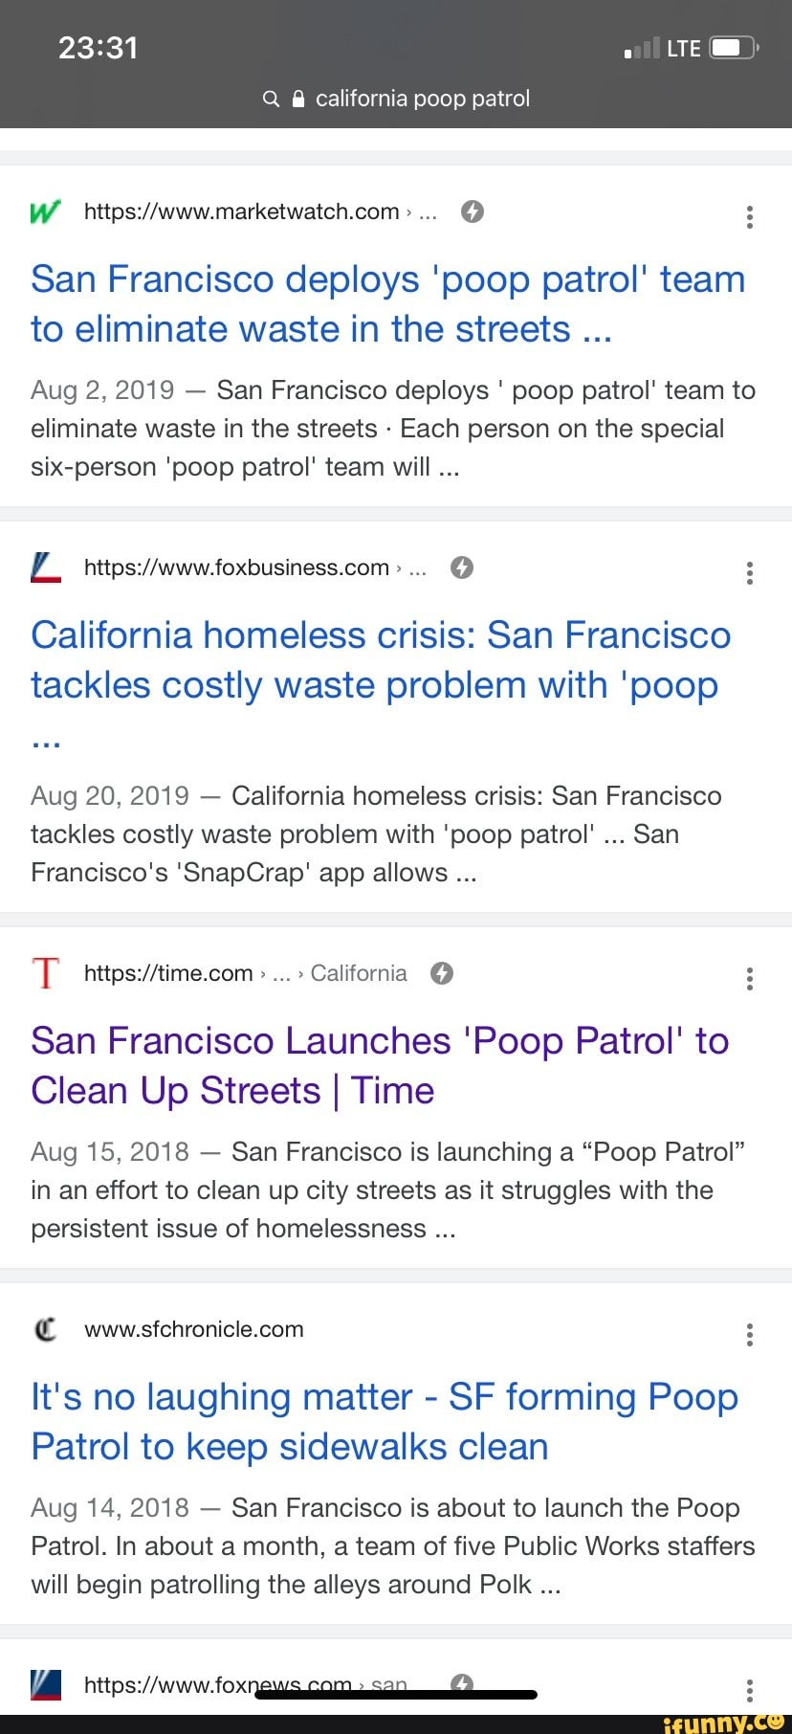Image resolution: width=792 pixels, height=1734 pixels.
Task: Open three-dot menu for Time result
Action: click(x=749, y=979)
